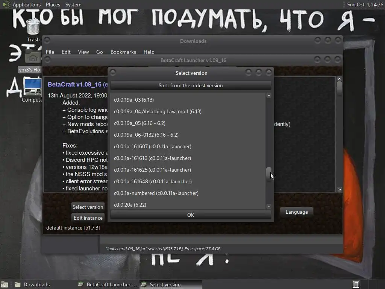Select version c0.0.19a_05 (6.16 - 6.2)

point(188,123)
